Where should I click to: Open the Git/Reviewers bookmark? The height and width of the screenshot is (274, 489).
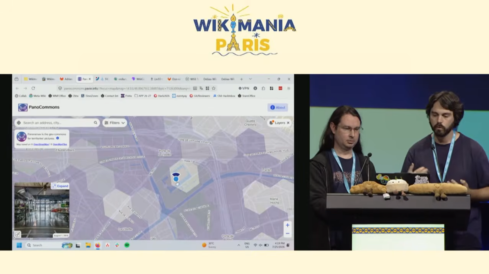tap(200, 96)
